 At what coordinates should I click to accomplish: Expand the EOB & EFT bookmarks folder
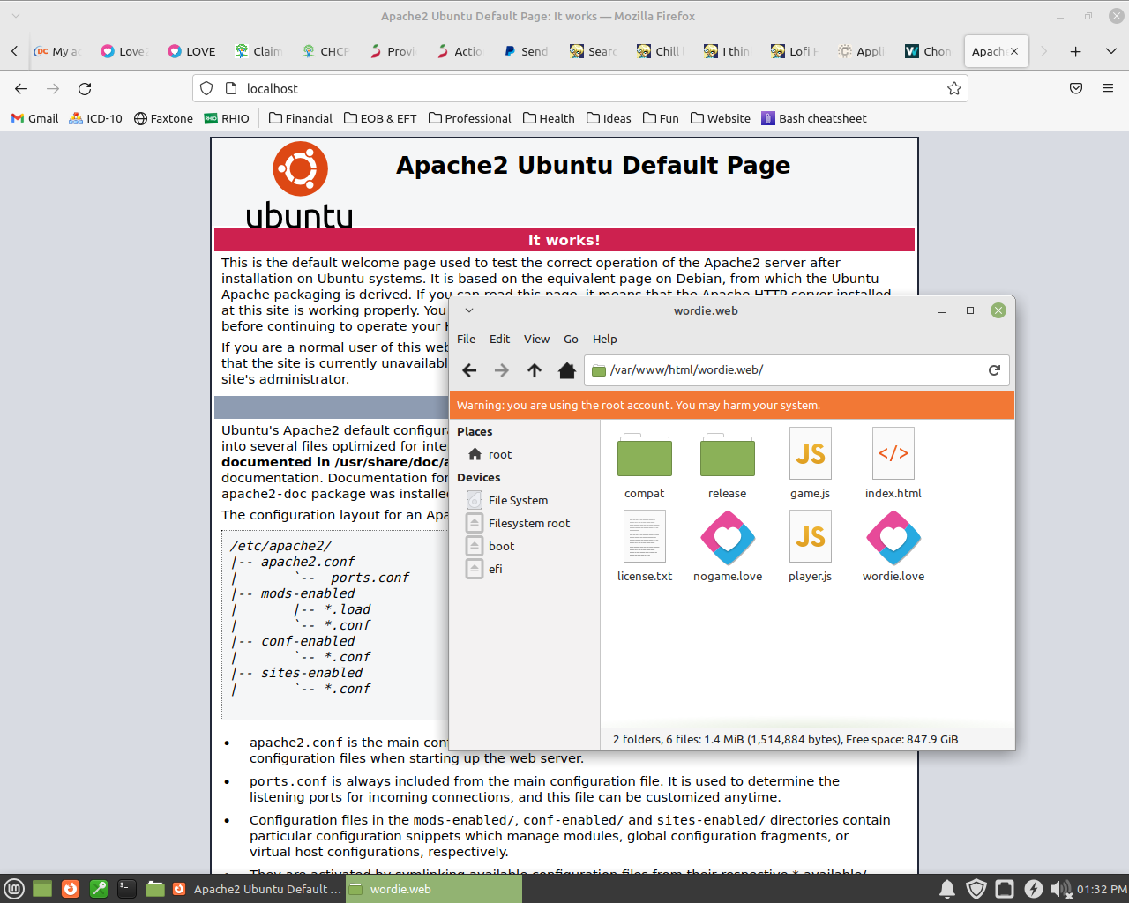click(380, 118)
